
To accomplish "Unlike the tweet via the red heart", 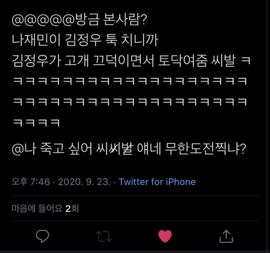I will pyautogui.click(x=165, y=236).
